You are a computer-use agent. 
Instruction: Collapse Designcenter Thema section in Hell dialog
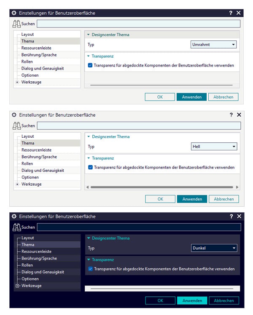(x=89, y=136)
